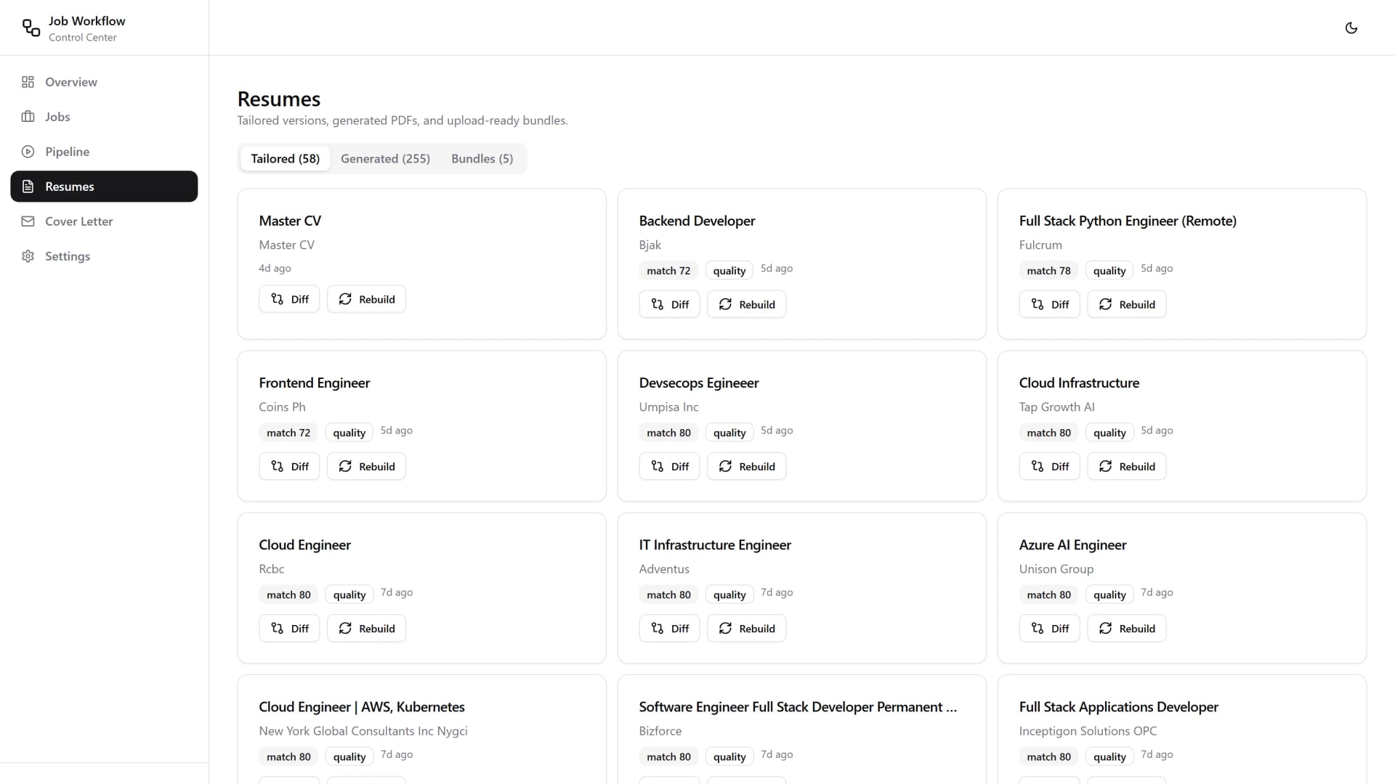Click Diff on the Devsecops Egineeer card
This screenshot has height=784, width=1395.
click(x=669, y=466)
